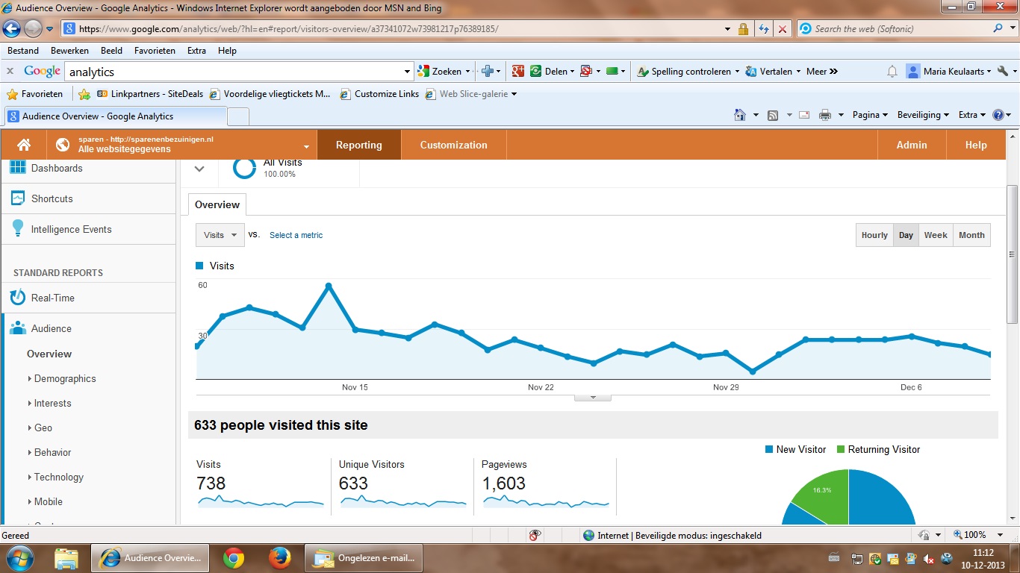Open the Admin tab
The width and height of the screenshot is (1020, 573).
[912, 145]
